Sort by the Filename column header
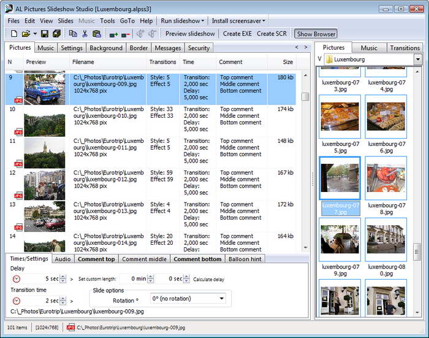 point(108,62)
